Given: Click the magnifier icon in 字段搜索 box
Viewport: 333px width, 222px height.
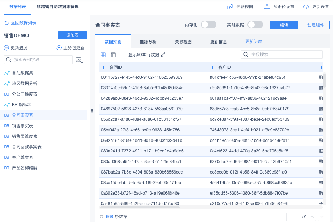Looking at the screenshot, I should click(246, 54).
